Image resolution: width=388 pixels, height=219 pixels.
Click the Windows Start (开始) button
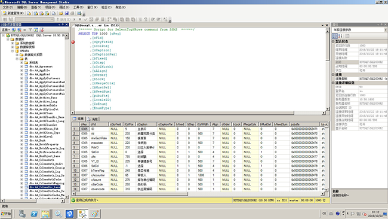pos(6,214)
